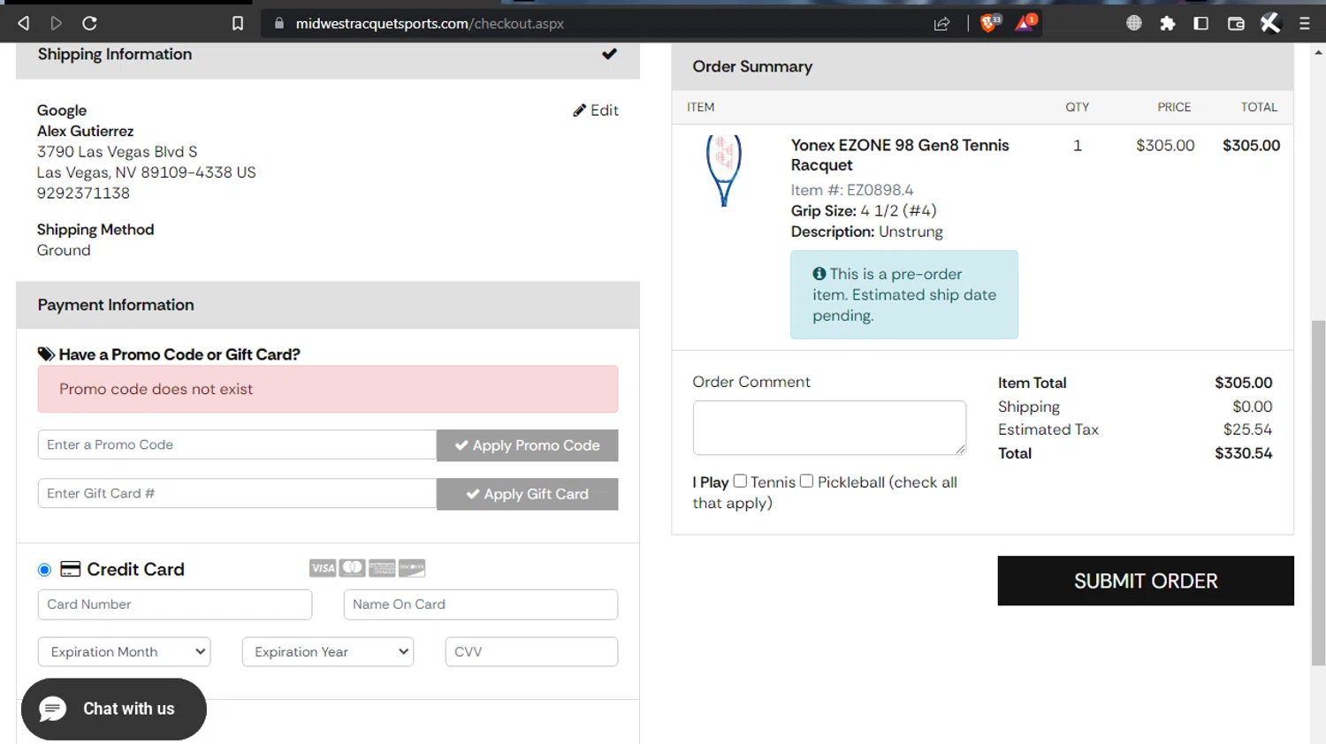This screenshot has height=744, width=1326.
Task: Open the Brave Wallet
Action: coord(1236,23)
